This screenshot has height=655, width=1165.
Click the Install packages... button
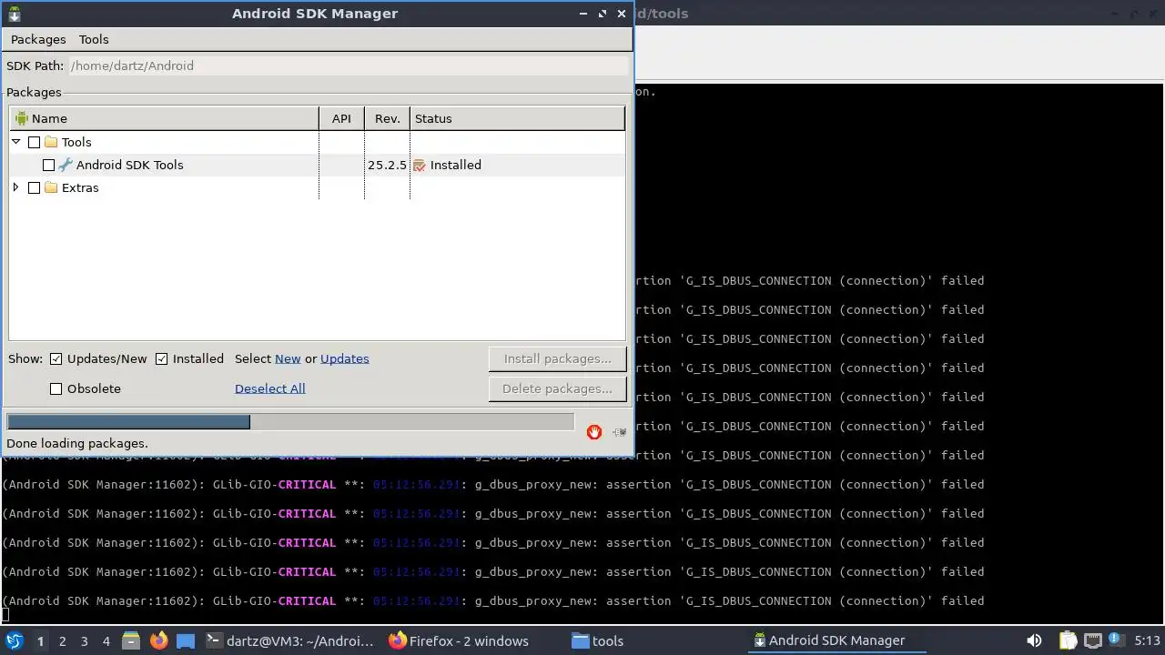pos(557,358)
